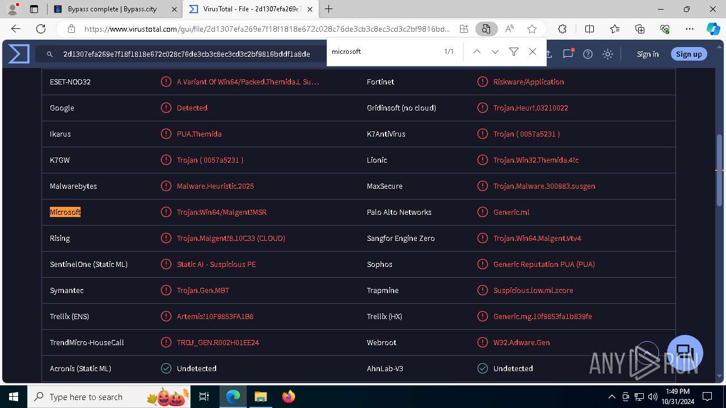Click the Sign in link

click(648, 54)
